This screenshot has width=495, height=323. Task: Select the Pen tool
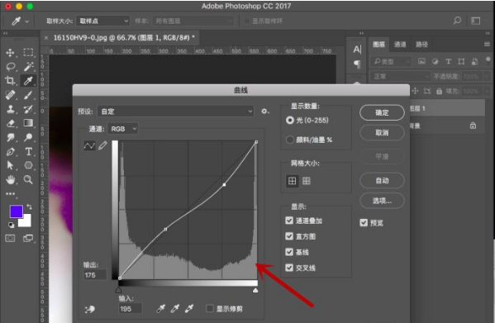[11, 152]
